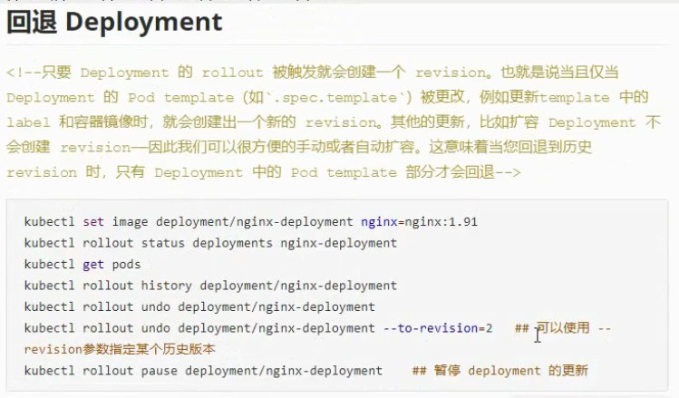Click the "kubectl rollout undo" line without flags

point(199,306)
